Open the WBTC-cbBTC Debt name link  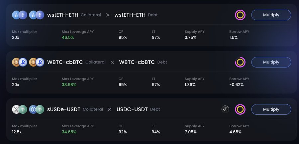pyautogui.click(x=137, y=62)
